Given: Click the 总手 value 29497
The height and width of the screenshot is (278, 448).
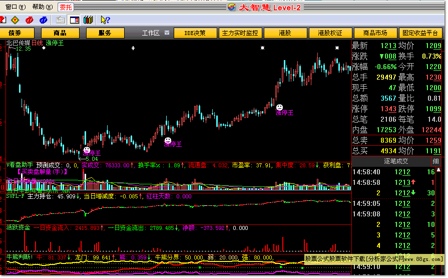Looking at the screenshot, I should 386,77.
